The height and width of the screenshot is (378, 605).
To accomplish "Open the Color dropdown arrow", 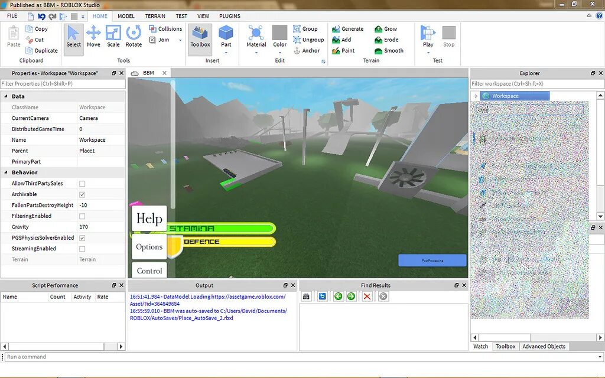I will tap(279, 52).
